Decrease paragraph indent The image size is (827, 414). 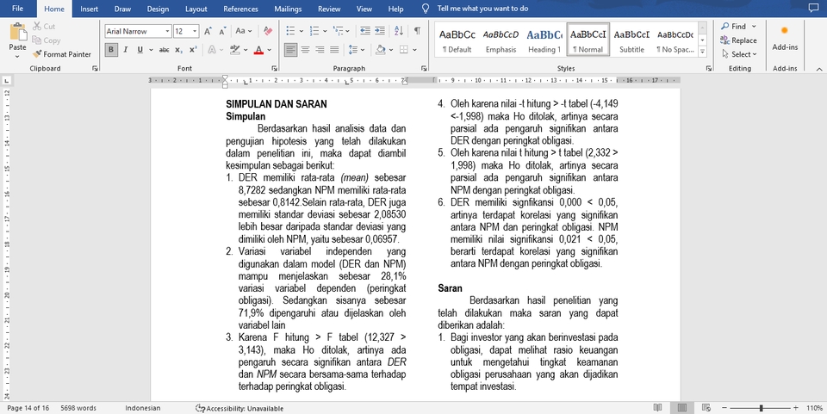tap(365, 31)
